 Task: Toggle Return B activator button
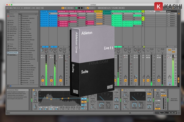coord(159,81)
